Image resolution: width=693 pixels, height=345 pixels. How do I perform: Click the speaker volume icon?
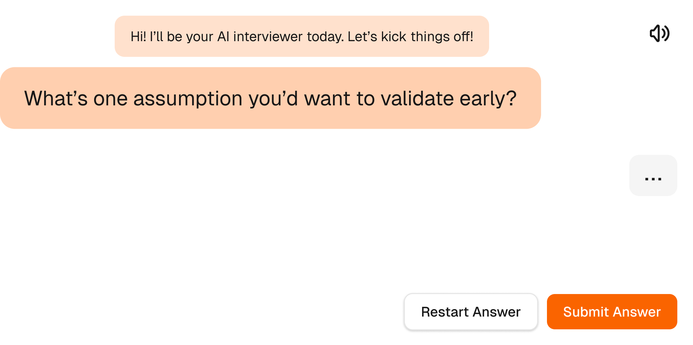[x=659, y=33]
